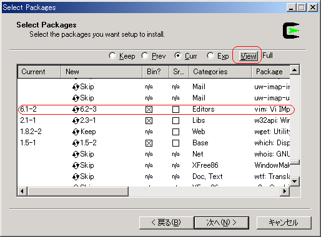Click the horizontal scrollbar thumb

pos(78,191)
